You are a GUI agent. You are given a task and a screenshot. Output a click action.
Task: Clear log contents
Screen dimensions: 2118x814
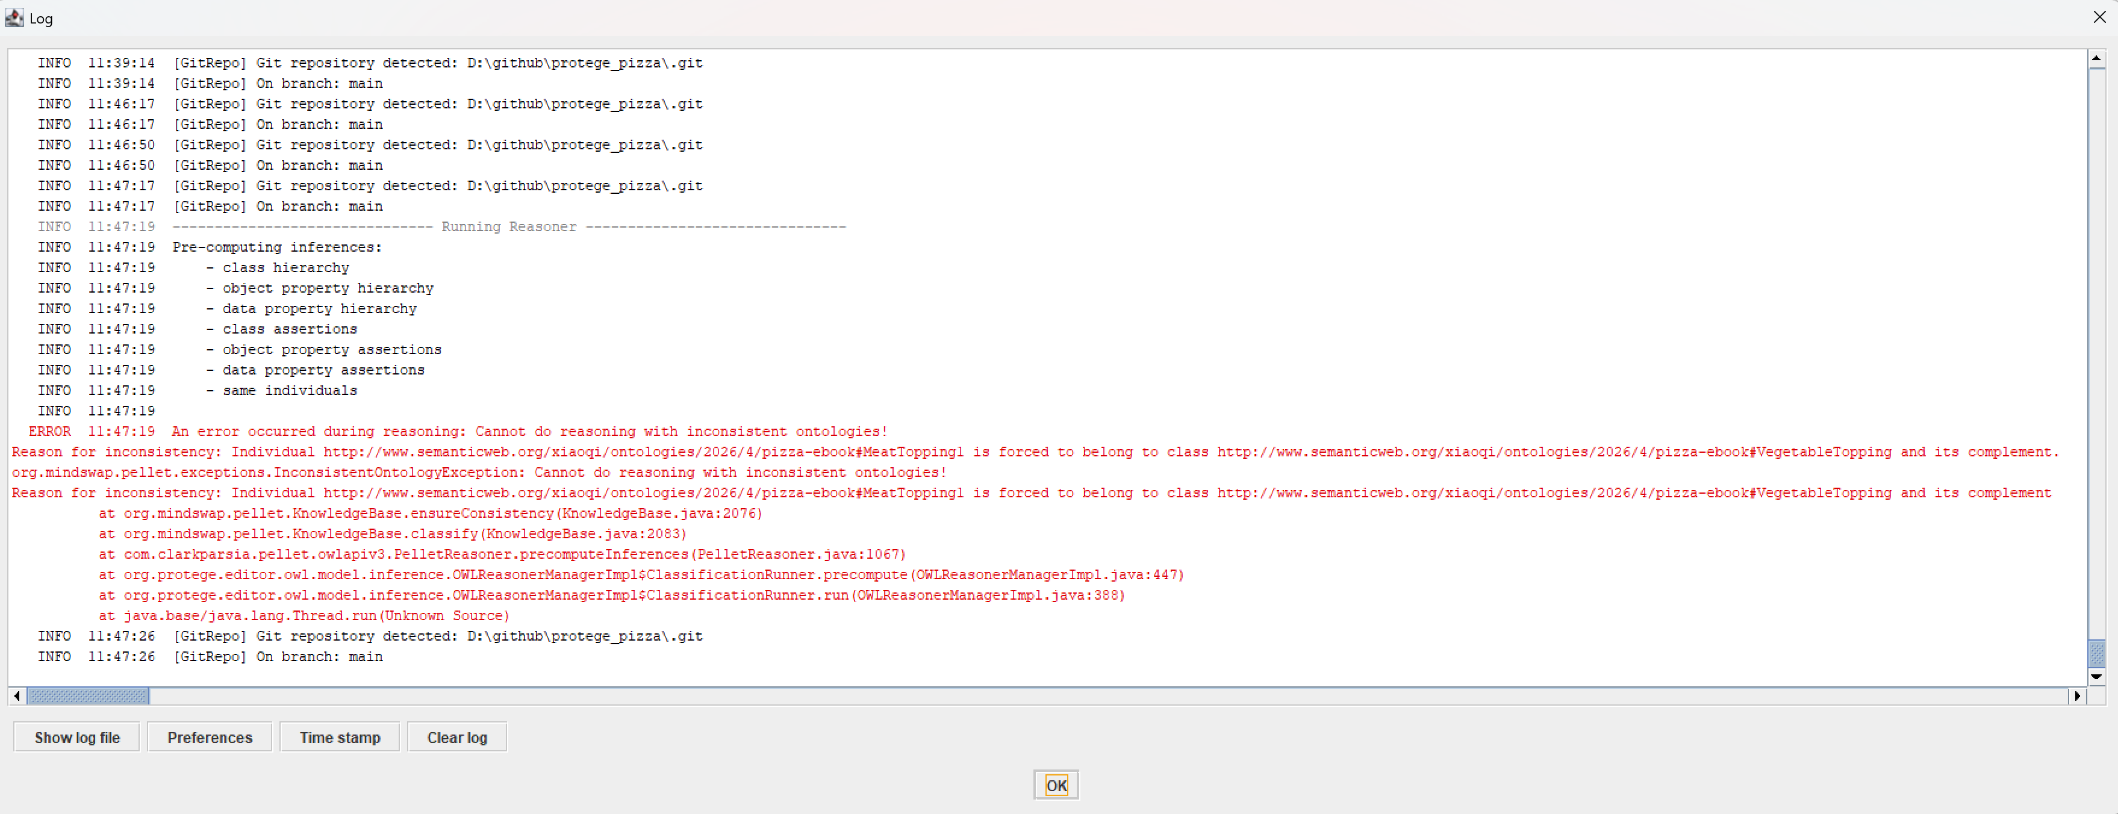click(x=456, y=737)
